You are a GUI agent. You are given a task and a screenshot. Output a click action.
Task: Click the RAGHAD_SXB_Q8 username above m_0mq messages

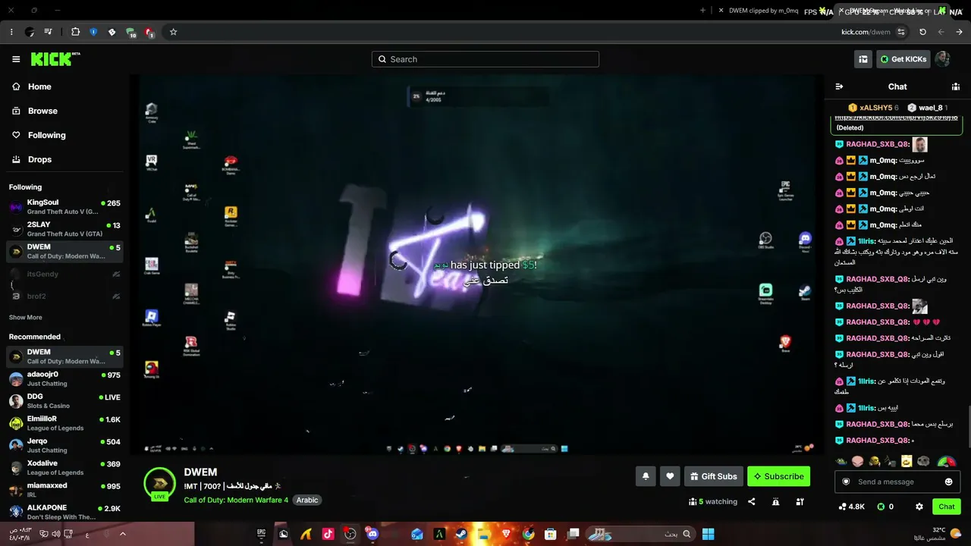(x=878, y=144)
